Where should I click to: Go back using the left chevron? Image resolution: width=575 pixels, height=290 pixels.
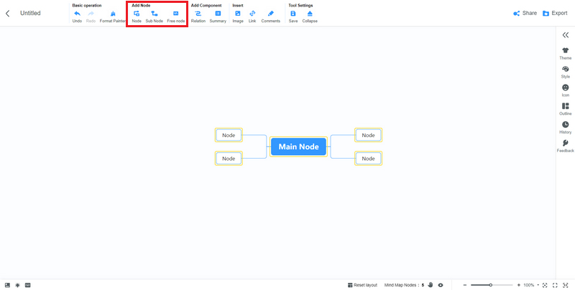click(x=7, y=14)
